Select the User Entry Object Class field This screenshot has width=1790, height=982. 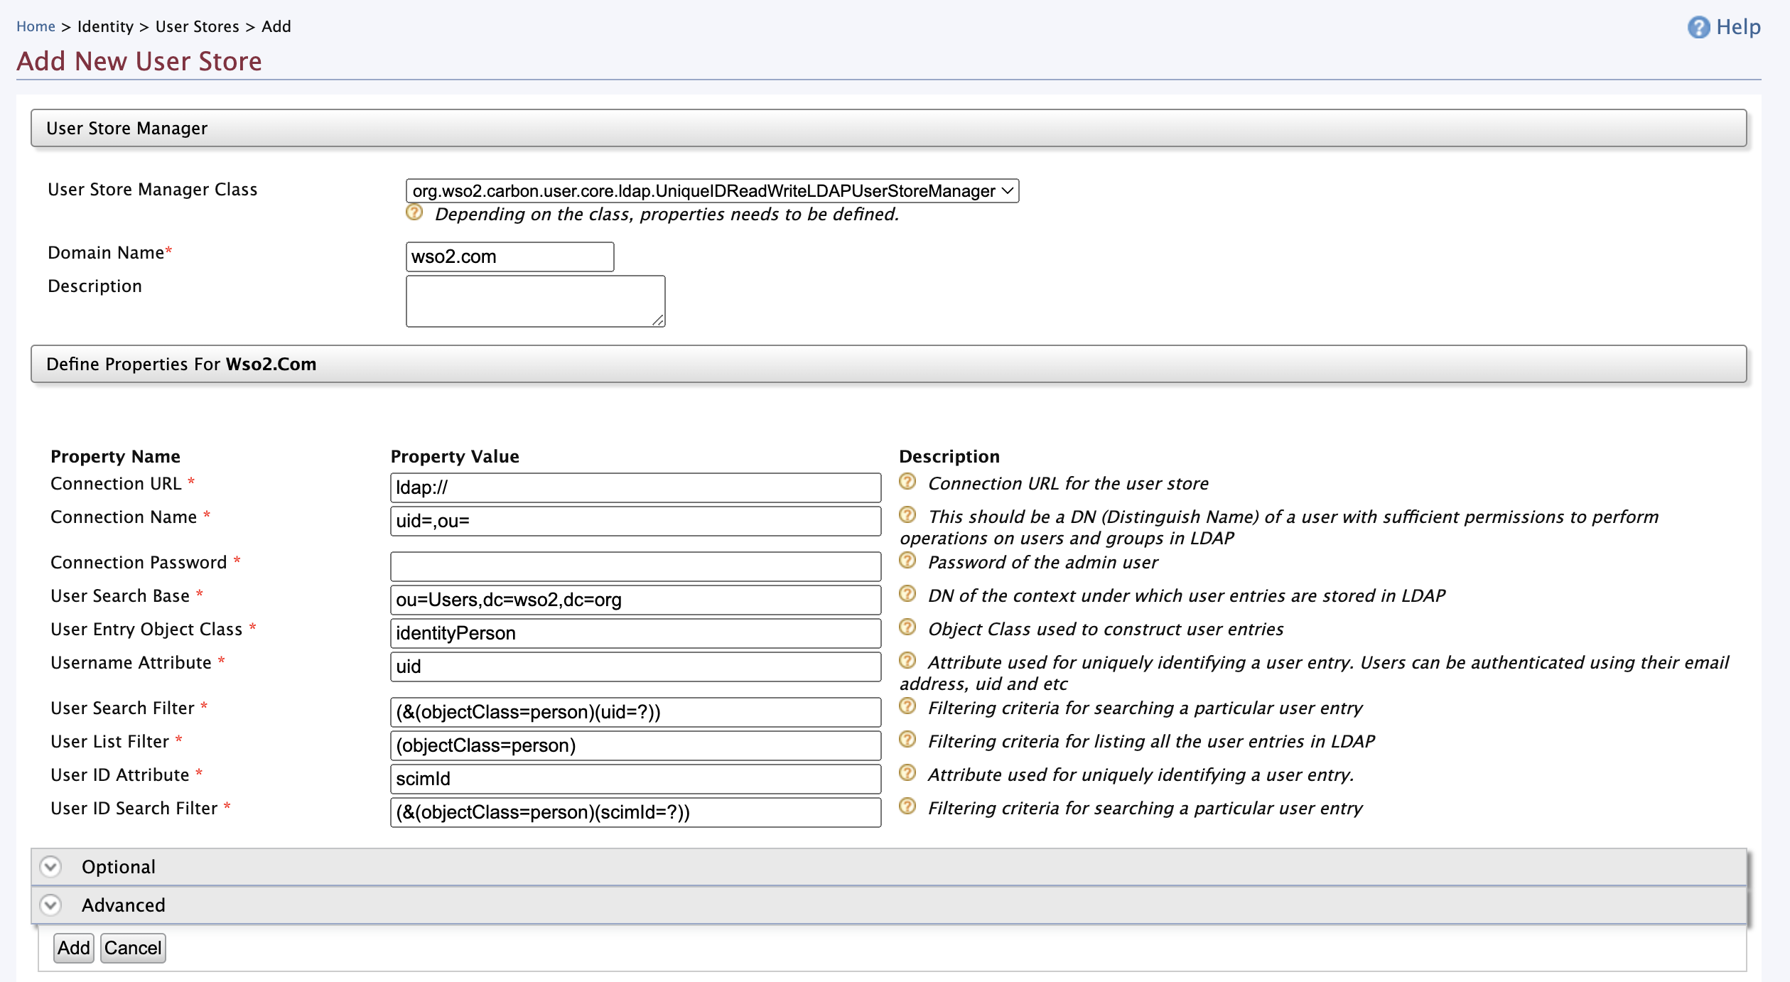click(x=635, y=633)
